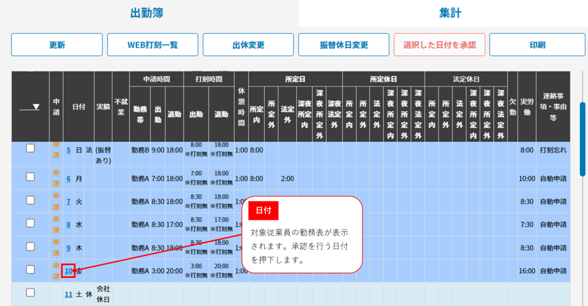
Task: Click the orange 申請 label on day 6 row
Action: click(x=56, y=178)
